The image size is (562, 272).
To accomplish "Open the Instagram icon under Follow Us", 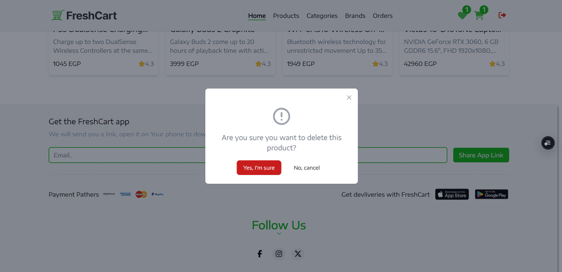I will 279,254.
